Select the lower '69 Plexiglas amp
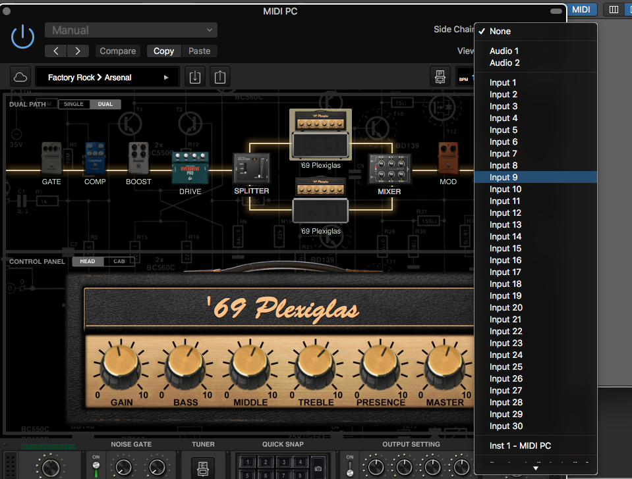 (x=320, y=201)
